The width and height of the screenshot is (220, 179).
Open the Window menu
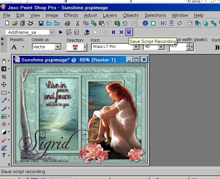[x=180, y=15]
